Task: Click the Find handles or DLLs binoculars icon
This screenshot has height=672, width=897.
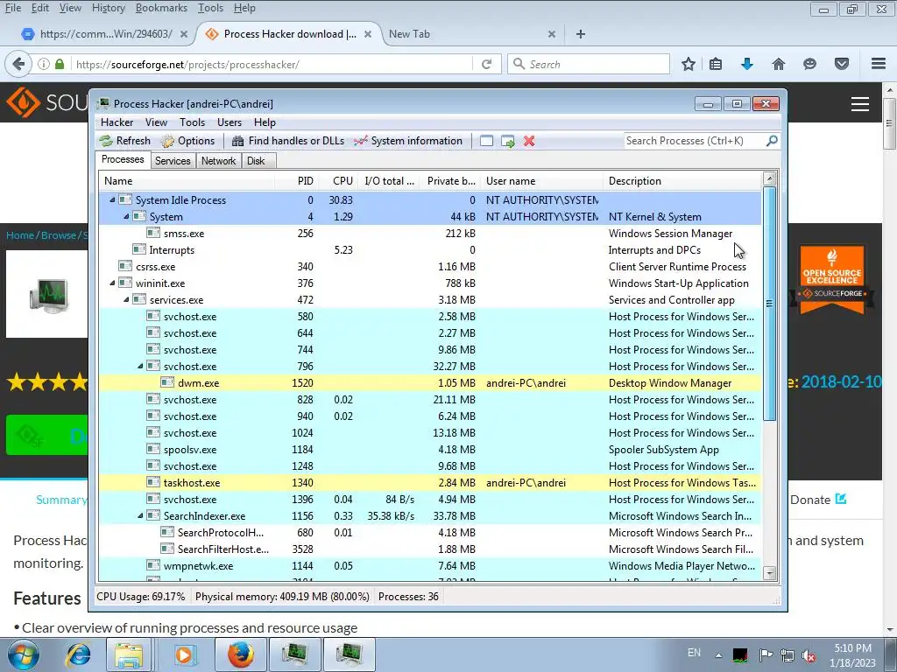Action: pyautogui.click(x=238, y=141)
